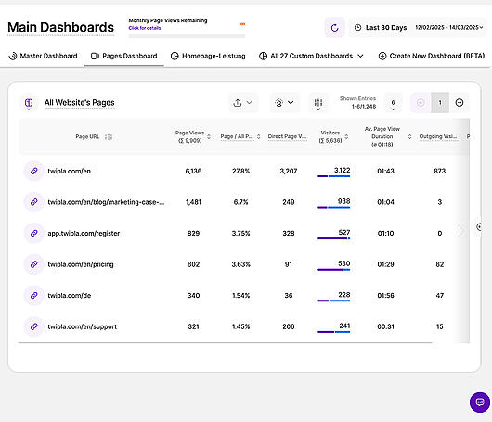
Task: Click the duration value 00:31
Action: click(385, 326)
